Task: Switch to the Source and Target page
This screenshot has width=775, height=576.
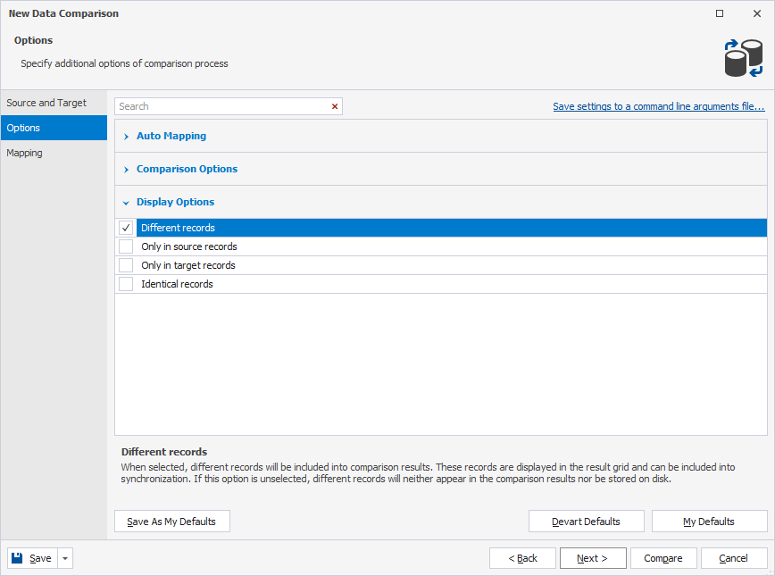Action: [x=46, y=103]
